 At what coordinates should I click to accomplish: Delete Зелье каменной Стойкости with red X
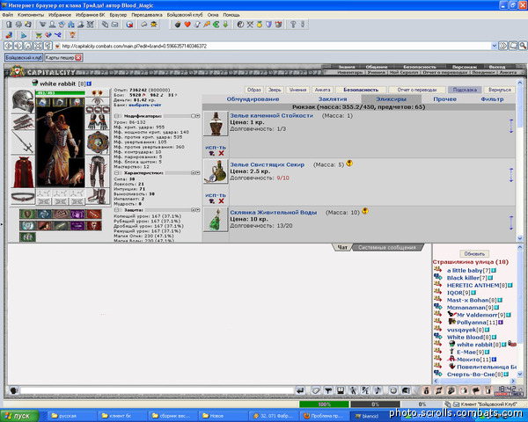[x=221, y=154]
